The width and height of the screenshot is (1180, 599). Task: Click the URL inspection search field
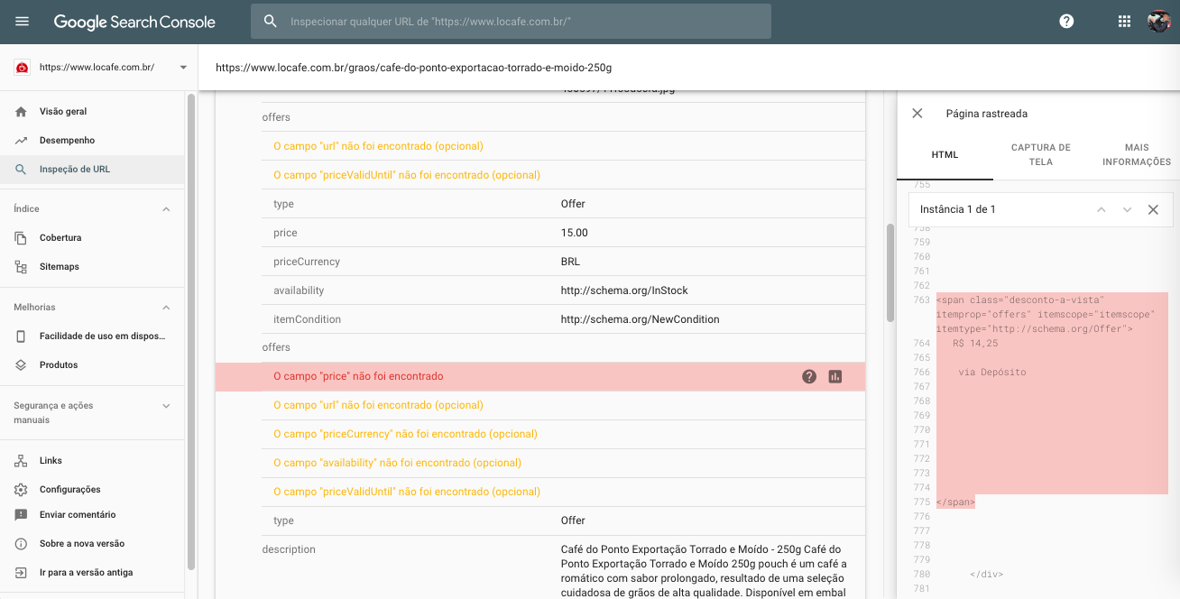pos(511,21)
